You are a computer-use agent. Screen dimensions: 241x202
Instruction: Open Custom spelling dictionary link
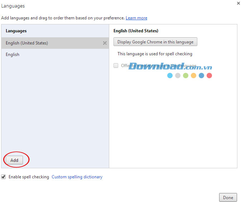(x=77, y=177)
